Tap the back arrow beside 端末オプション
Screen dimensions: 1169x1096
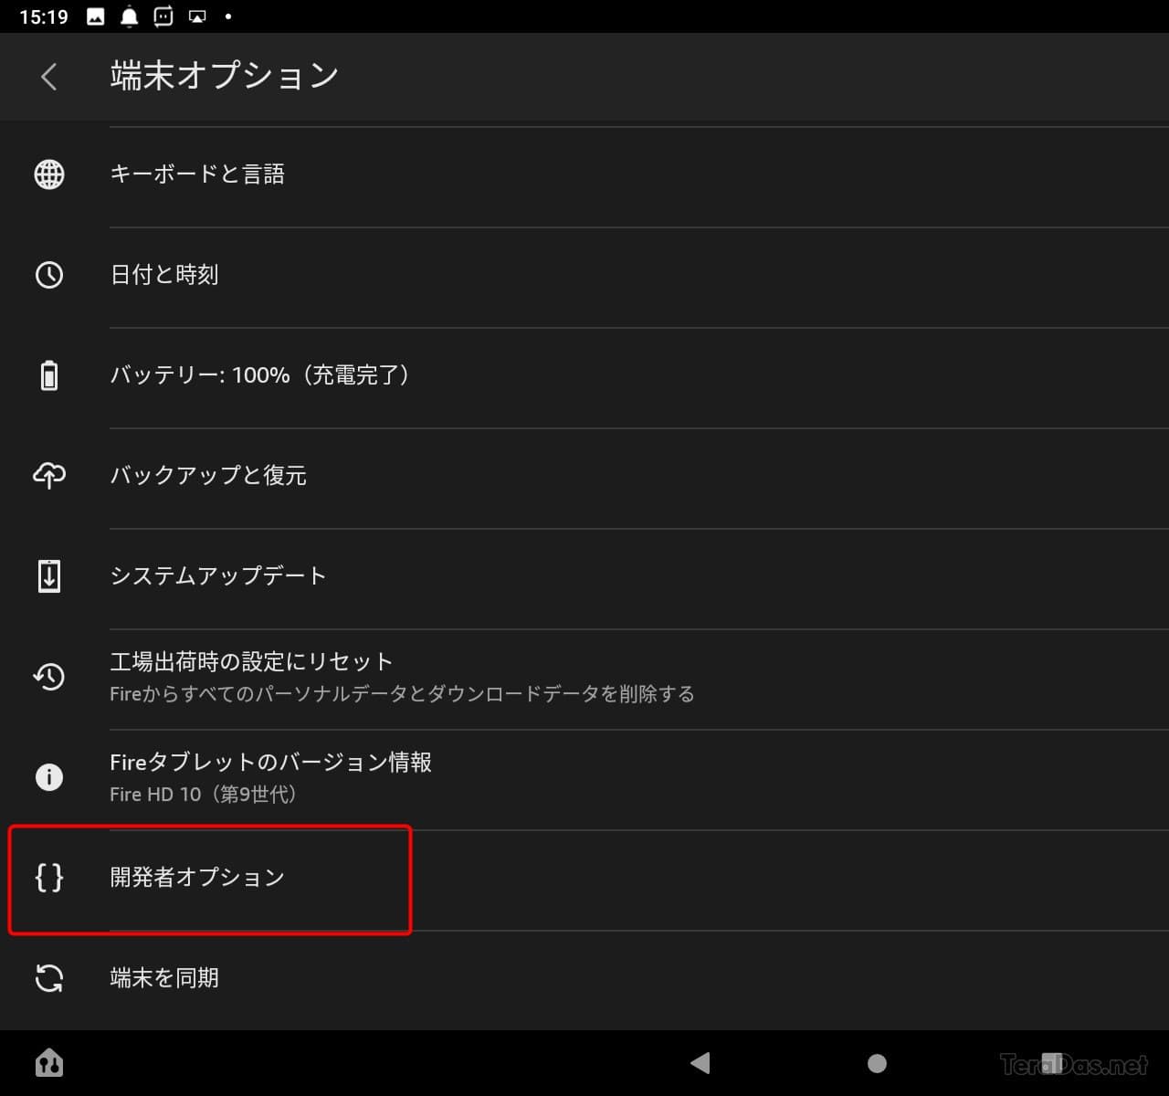point(49,77)
